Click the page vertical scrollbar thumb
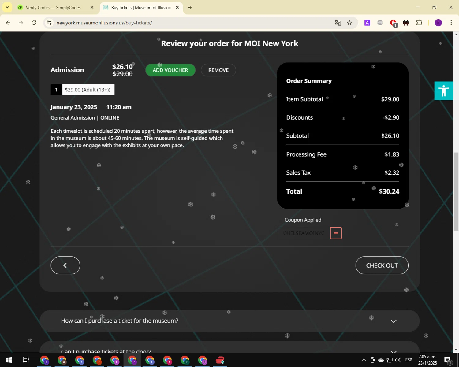Screen dimensions: 459x367 click(x=456, y=191)
